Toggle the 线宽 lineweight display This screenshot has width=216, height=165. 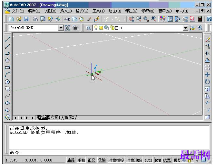167,160
